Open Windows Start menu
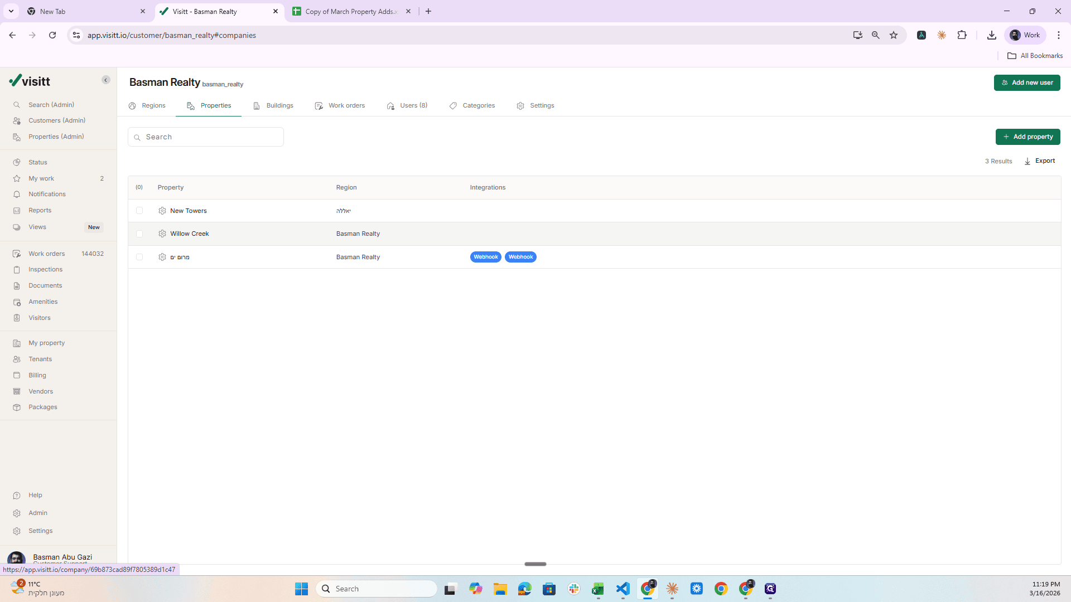The width and height of the screenshot is (1071, 602). click(x=301, y=589)
